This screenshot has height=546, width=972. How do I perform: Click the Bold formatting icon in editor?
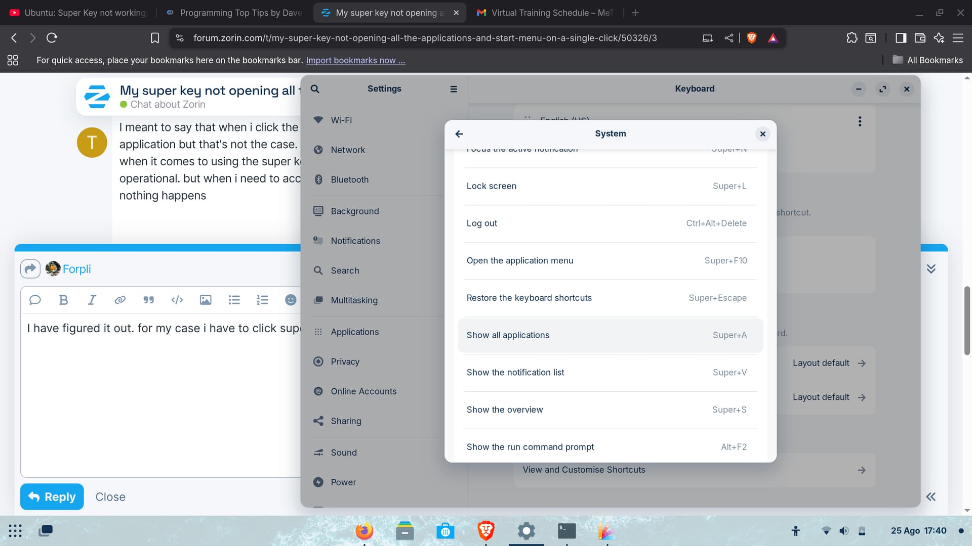(63, 300)
